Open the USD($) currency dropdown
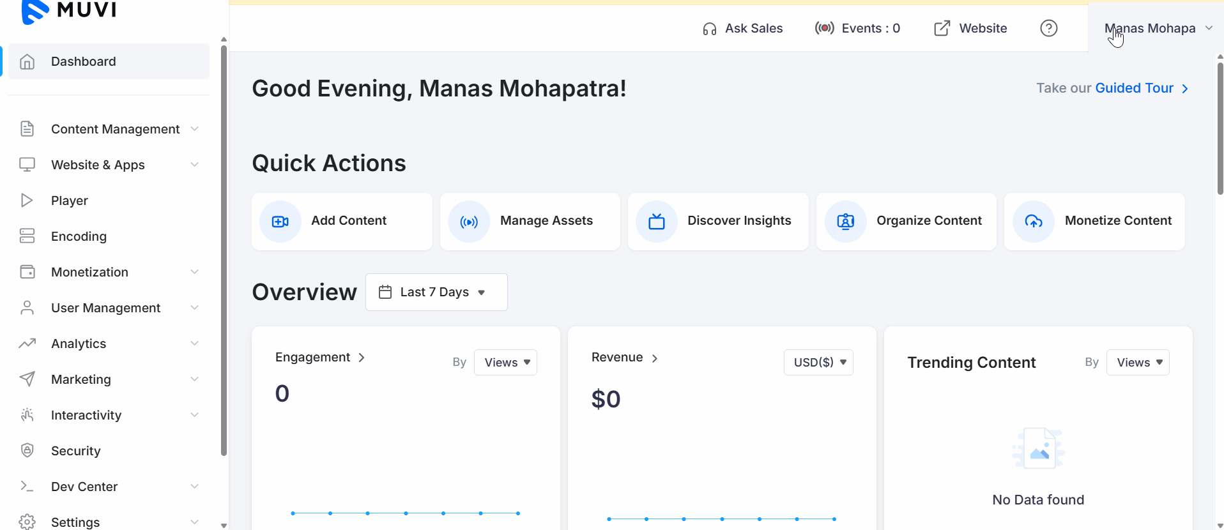The height and width of the screenshot is (530, 1224). tap(818, 363)
